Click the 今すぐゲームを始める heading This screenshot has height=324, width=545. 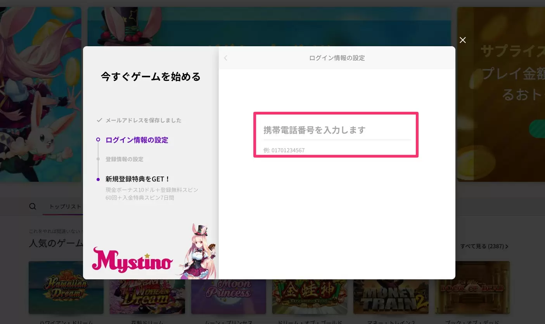(x=151, y=77)
